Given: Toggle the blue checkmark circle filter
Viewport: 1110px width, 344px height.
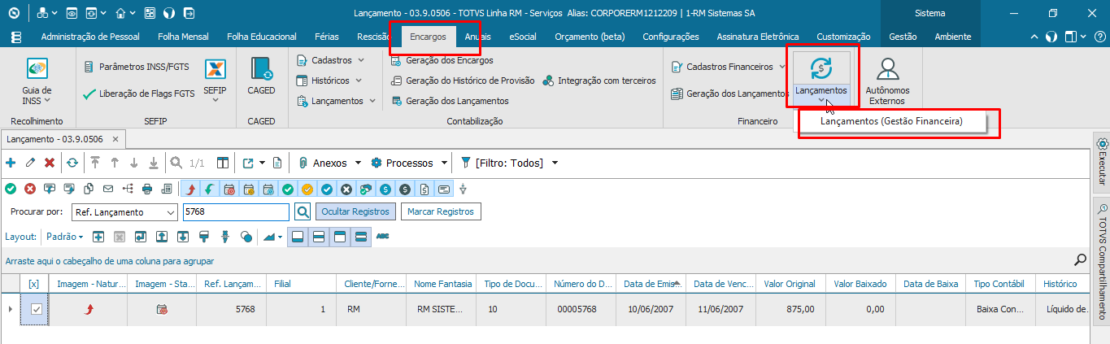Looking at the screenshot, I should pyautogui.click(x=327, y=189).
